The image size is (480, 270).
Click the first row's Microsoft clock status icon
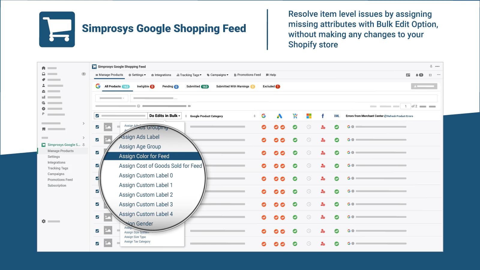pyautogui.click(x=309, y=127)
